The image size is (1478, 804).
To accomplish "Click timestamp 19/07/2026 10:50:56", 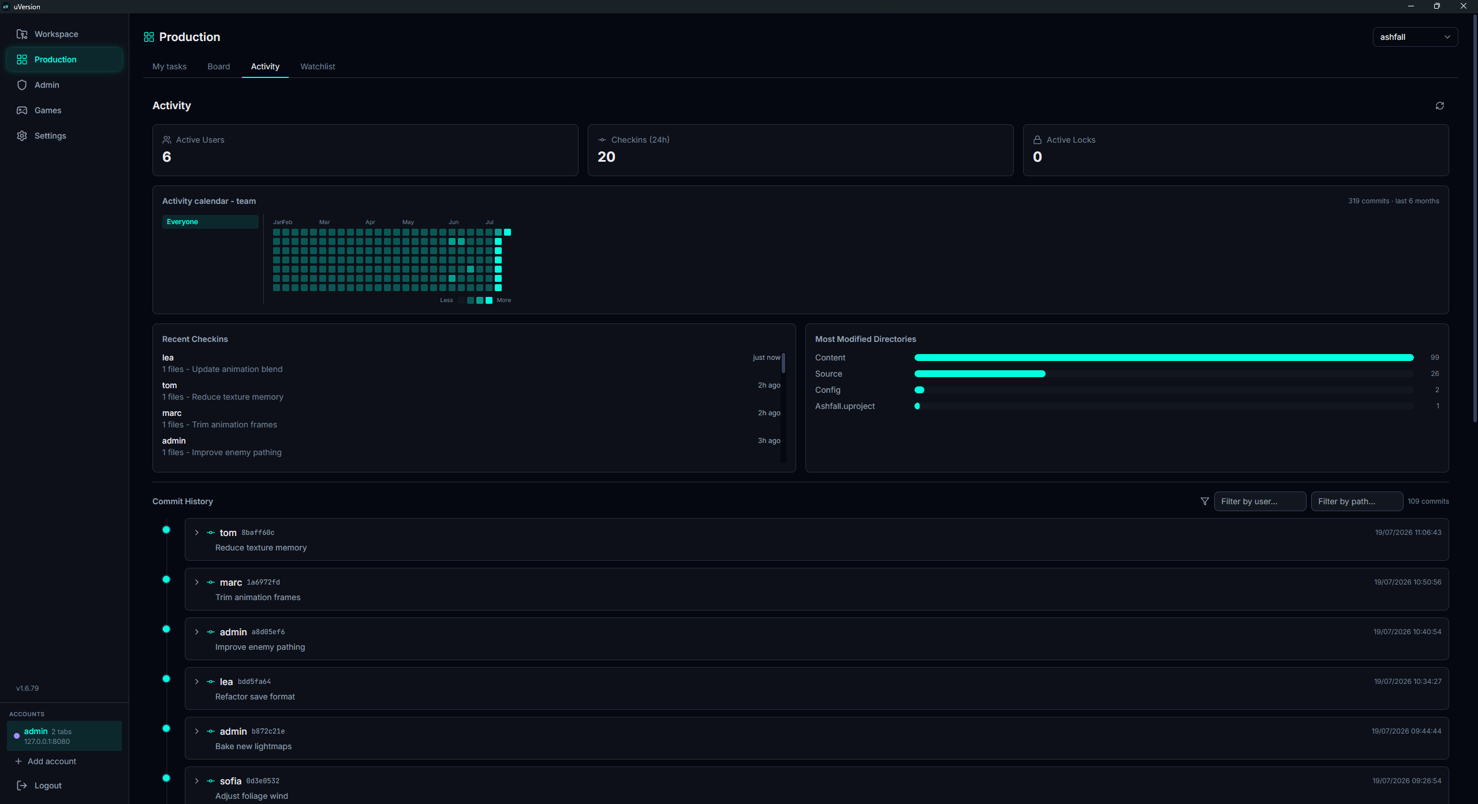I will coord(1408,582).
